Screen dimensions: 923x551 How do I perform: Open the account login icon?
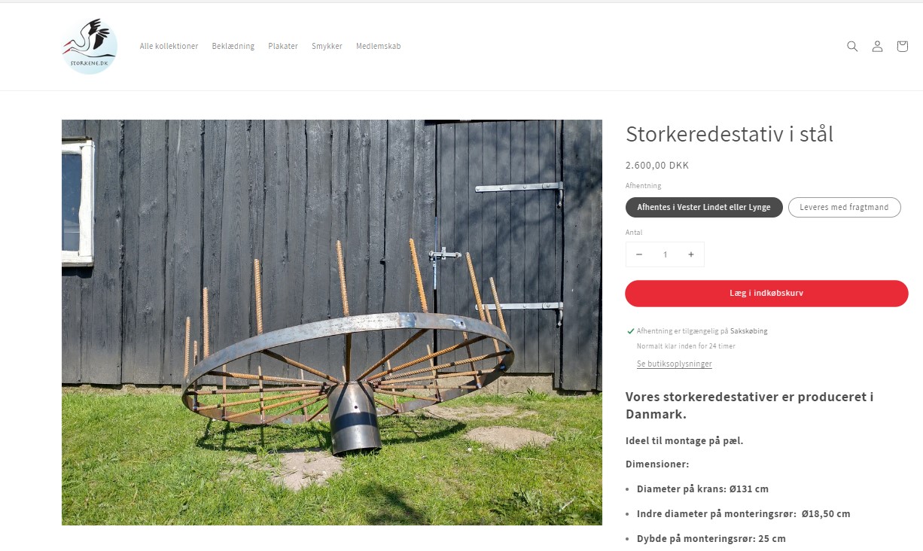pos(877,46)
